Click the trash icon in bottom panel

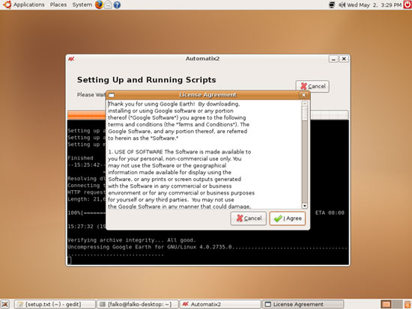pos(408,305)
